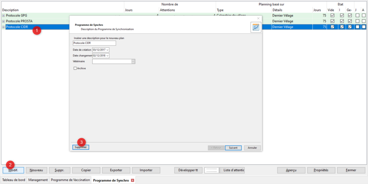Expand the Protocole CIDR tree row

click(4, 27)
